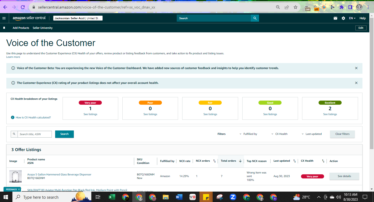The height and width of the screenshot is (202, 374).
Task: Click the teal magnifier search button
Action: (255, 18)
